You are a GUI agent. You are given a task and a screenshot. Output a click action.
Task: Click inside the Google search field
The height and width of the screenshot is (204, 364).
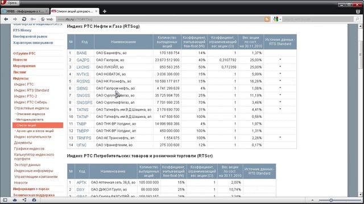pos(318,19)
